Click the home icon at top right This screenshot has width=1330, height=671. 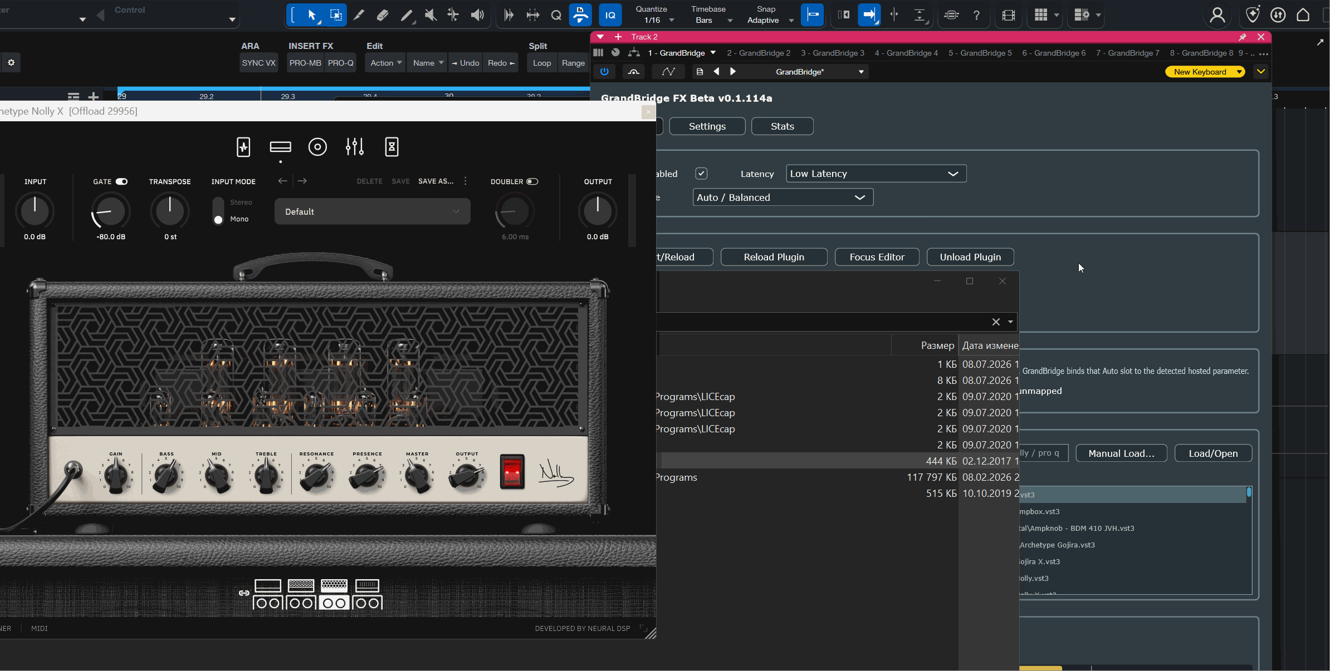(1303, 15)
